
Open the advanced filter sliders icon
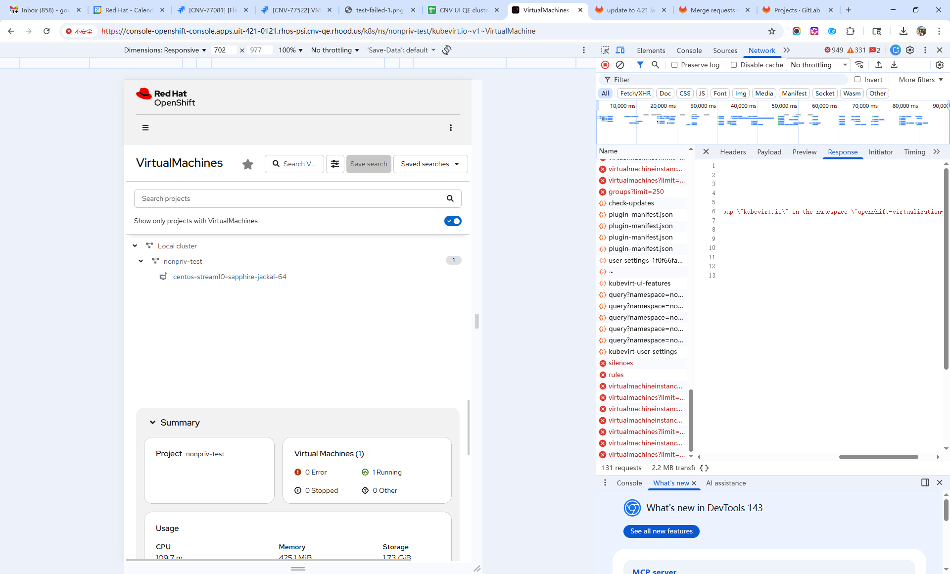(x=335, y=164)
